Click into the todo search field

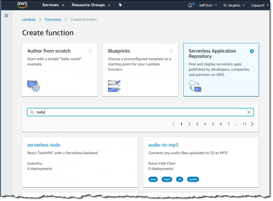[140, 112]
